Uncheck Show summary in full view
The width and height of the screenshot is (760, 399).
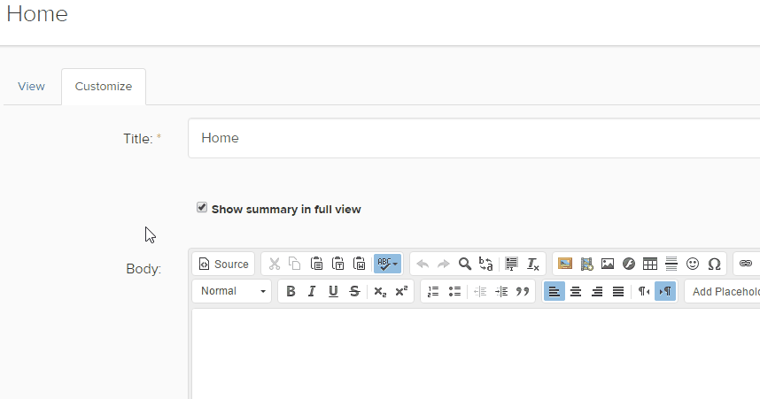coord(202,207)
